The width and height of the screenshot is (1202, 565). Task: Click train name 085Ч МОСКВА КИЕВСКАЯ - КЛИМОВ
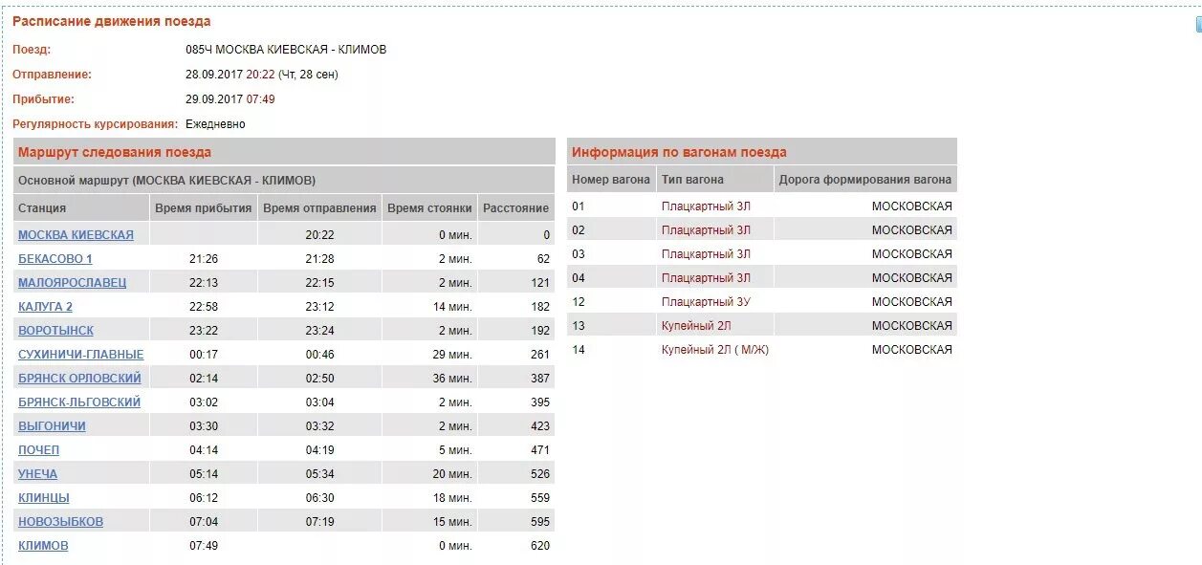286,50
